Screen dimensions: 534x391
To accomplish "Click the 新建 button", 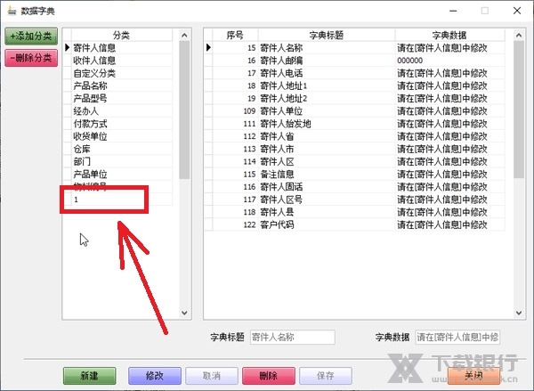I will pos(90,376).
